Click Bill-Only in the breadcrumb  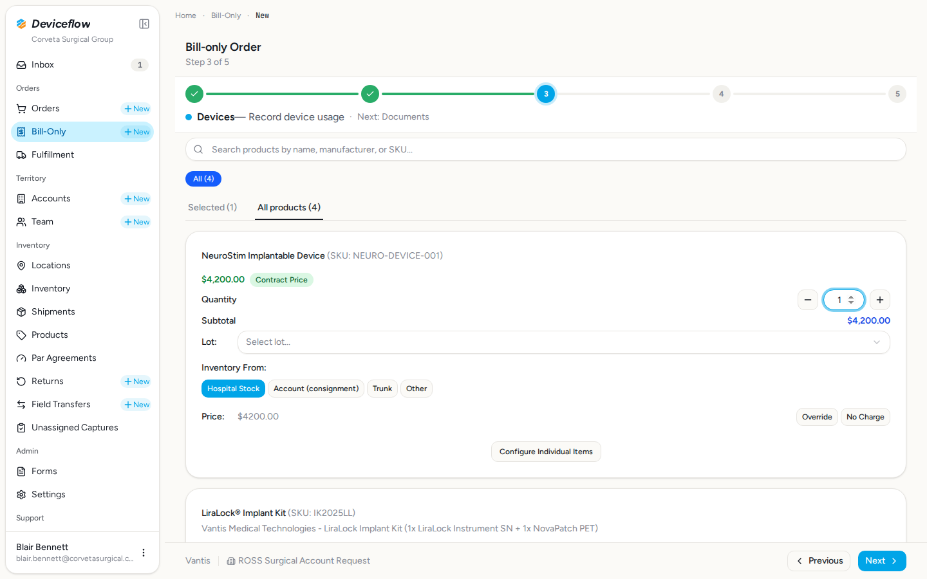click(x=226, y=15)
